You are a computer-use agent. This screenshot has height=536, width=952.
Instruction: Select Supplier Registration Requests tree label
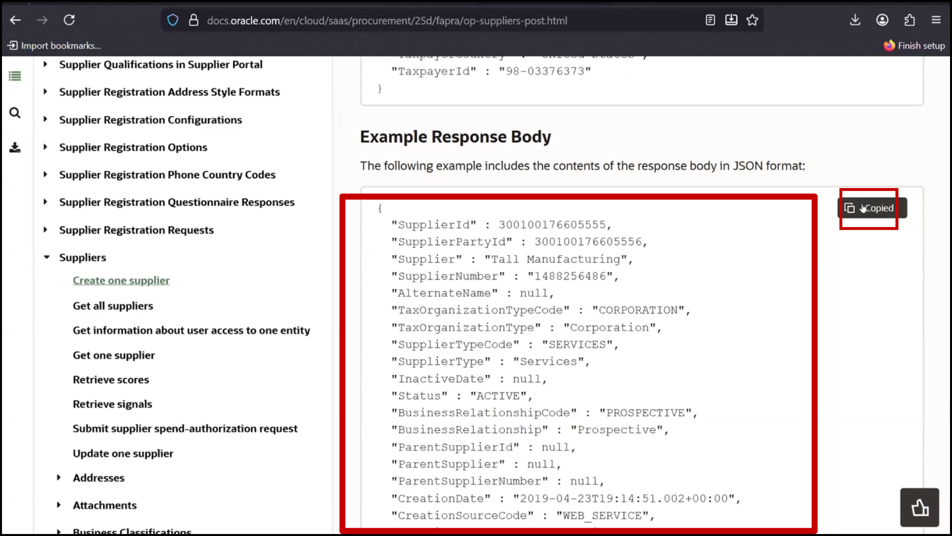[136, 230]
